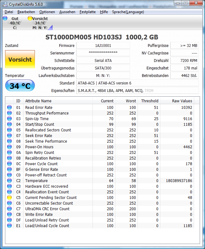This screenshot has height=249, width=205.
Task: Open the Datei menu
Action: point(9,12)
